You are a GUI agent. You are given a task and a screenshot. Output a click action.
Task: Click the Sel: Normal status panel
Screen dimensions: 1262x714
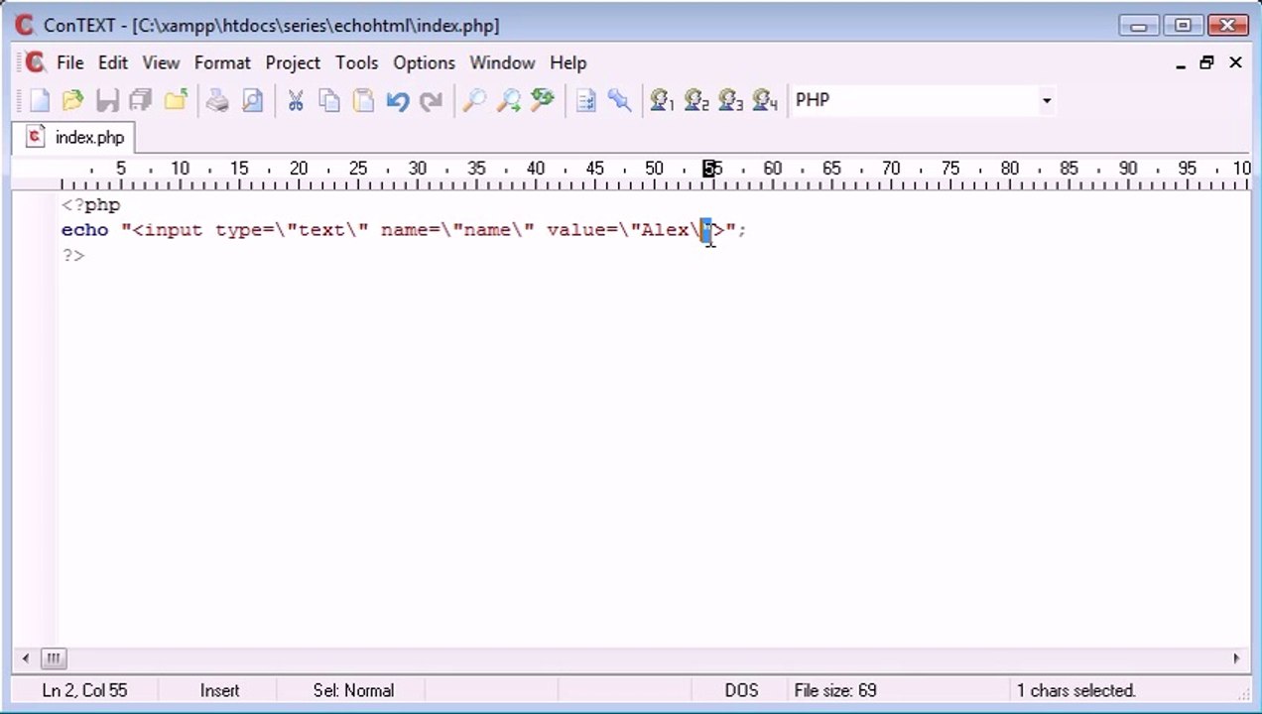[x=353, y=690]
